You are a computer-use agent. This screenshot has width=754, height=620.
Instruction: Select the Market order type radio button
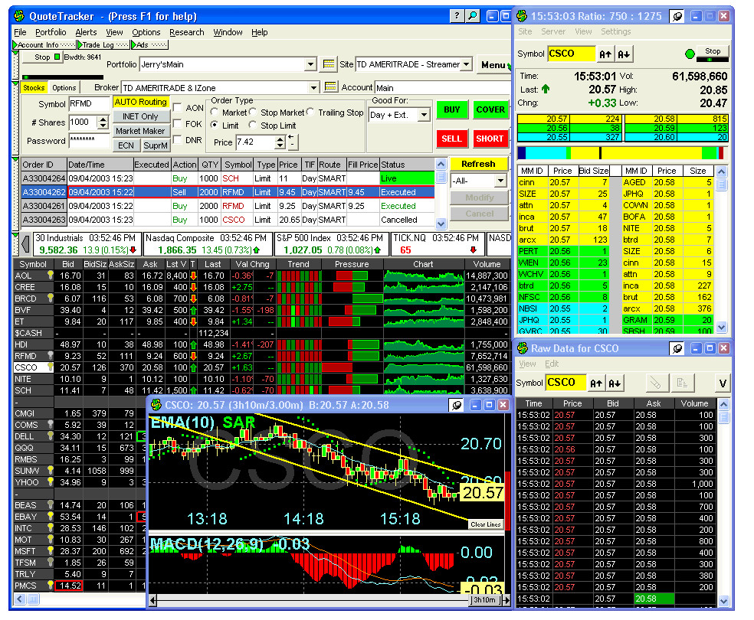[x=216, y=113]
